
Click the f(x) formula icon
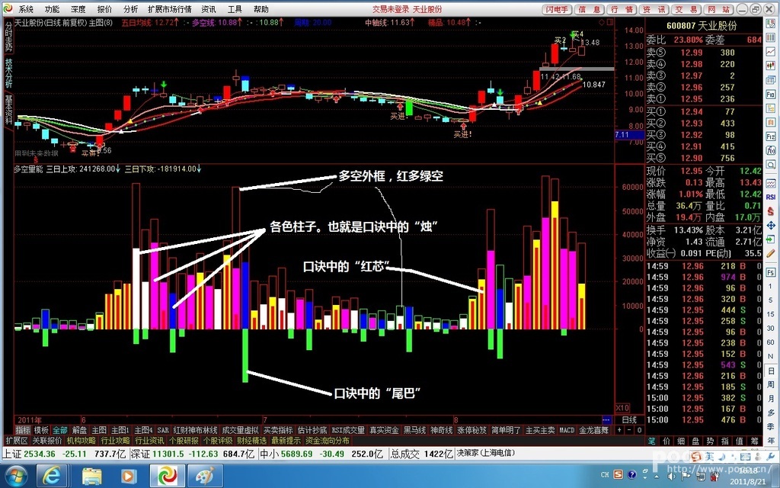click(x=771, y=149)
